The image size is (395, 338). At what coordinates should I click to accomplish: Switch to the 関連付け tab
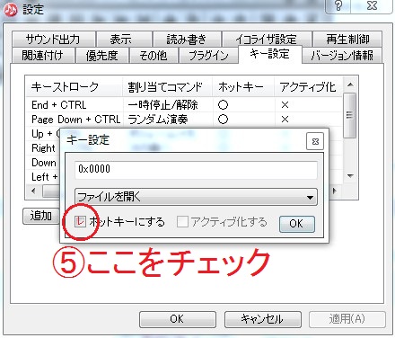[x=43, y=56]
